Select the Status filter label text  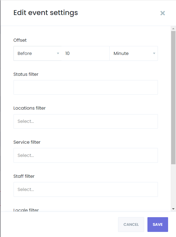(26, 74)
